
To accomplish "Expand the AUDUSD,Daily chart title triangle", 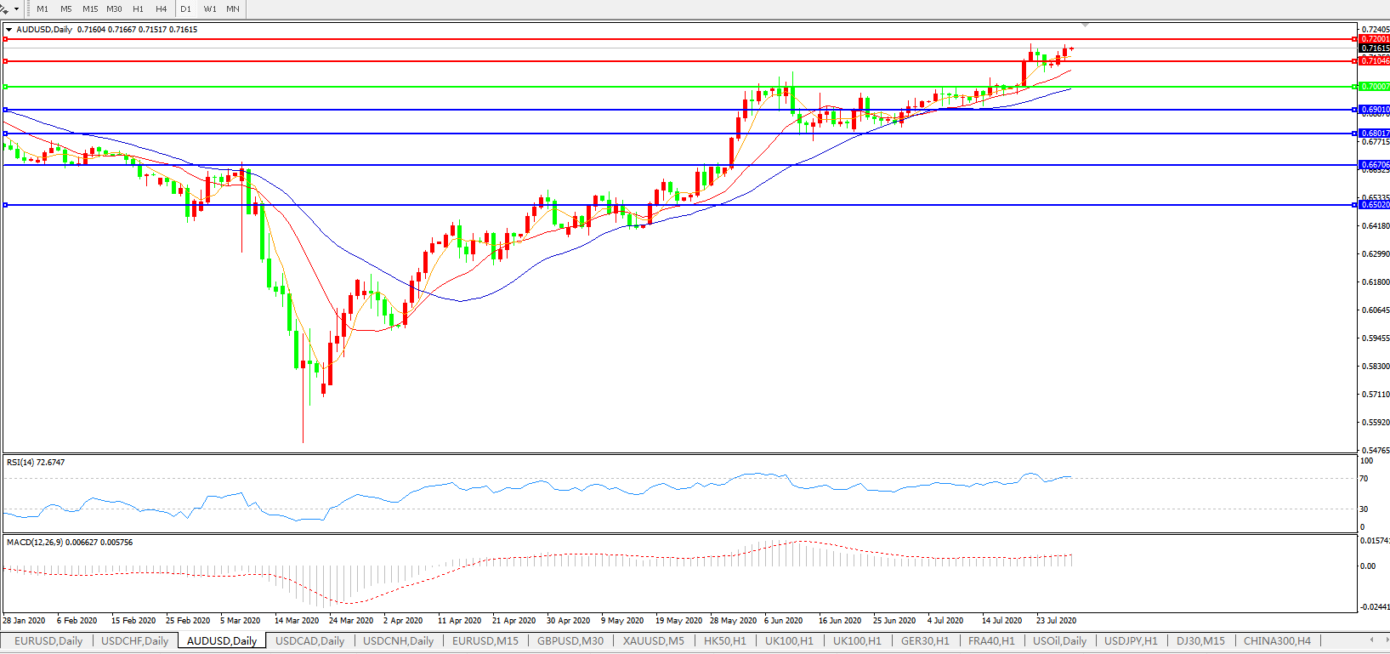I will tap(9, 30).
